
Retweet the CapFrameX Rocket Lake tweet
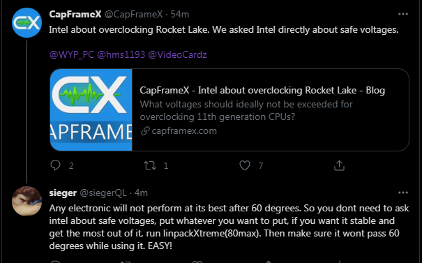tap(150, 165)
